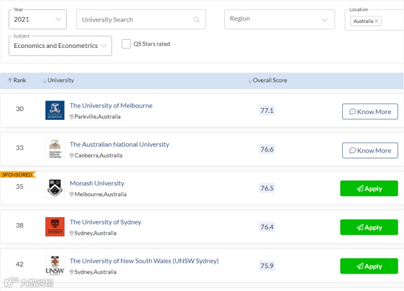The width and height of the screenshot is (404, 291).
Task: Click the Australian National University logo
Action: [55, 149]
